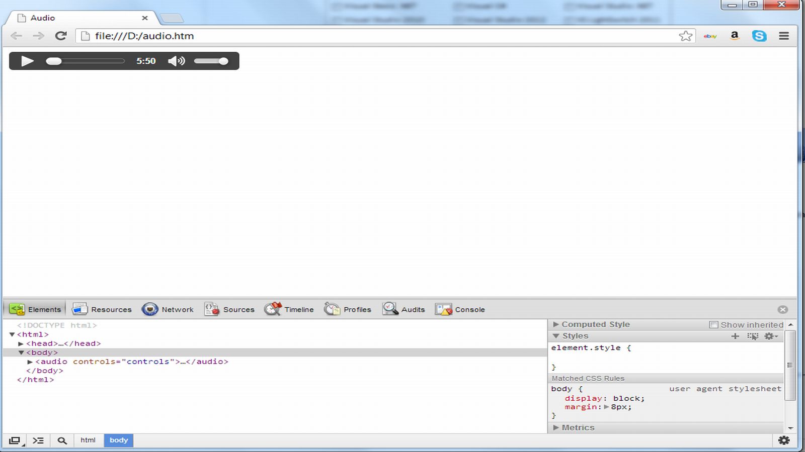Dock devtools to side button

click(15, 440)
